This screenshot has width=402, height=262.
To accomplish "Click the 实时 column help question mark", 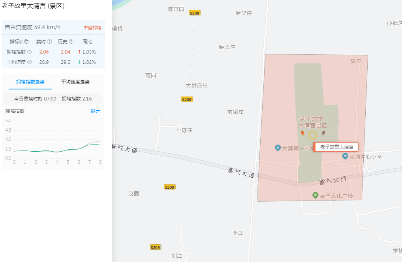I will tap(49, 42).
